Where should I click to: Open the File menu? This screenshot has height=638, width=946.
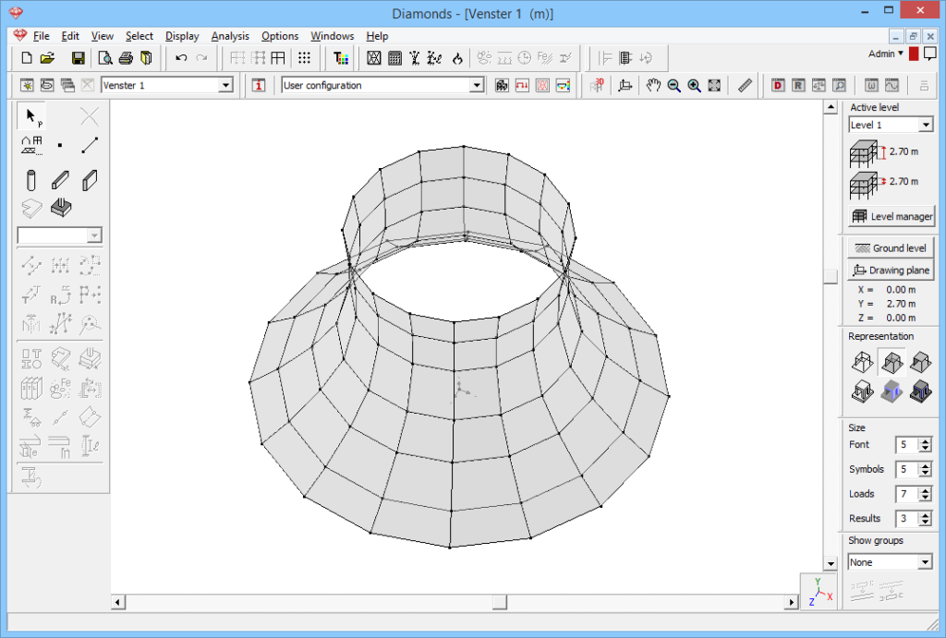tap(41, 36)
